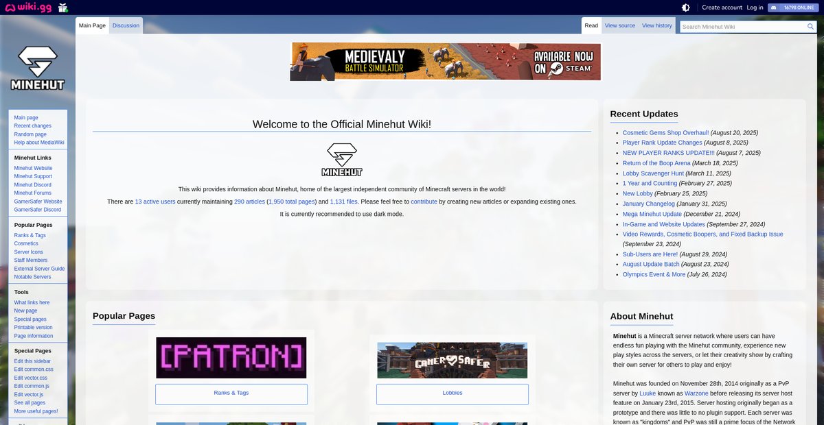824x425 pixels.
Task: Open the 1,131 files link
Action: tap(344, 202)
